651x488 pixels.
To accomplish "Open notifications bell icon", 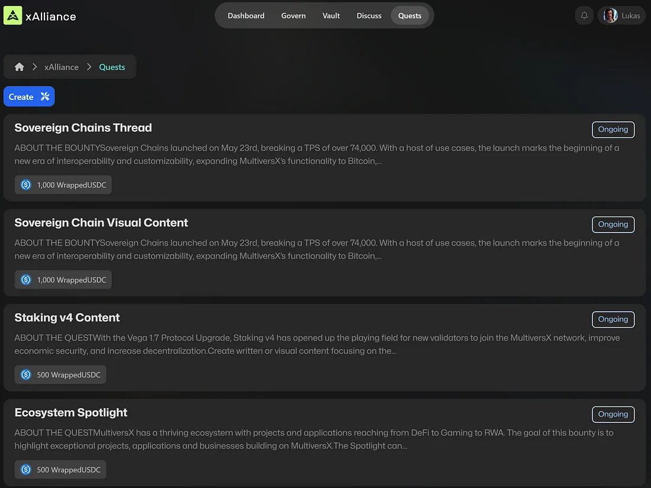I will [584, 16].
